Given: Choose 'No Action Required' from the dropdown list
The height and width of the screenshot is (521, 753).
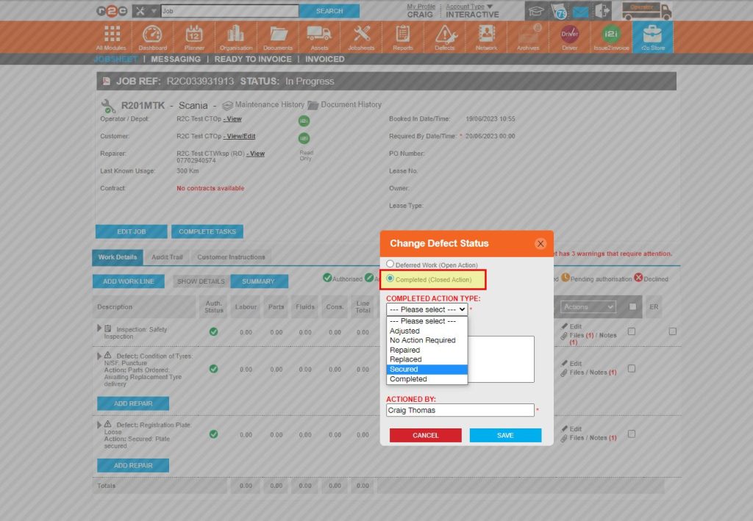Looking at the screenshot, I should click(422, 341).
